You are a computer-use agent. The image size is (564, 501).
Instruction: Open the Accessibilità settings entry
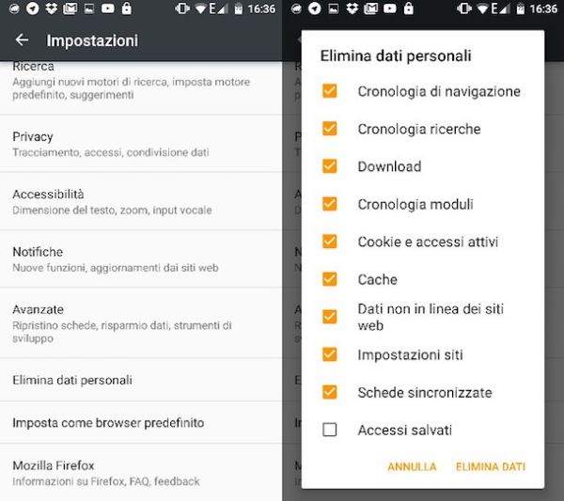pos(141,201)
